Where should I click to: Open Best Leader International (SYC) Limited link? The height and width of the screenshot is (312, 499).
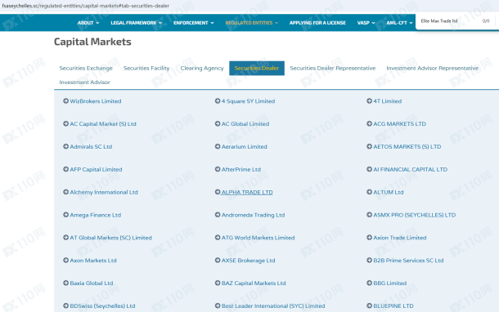tap(273, 306)
